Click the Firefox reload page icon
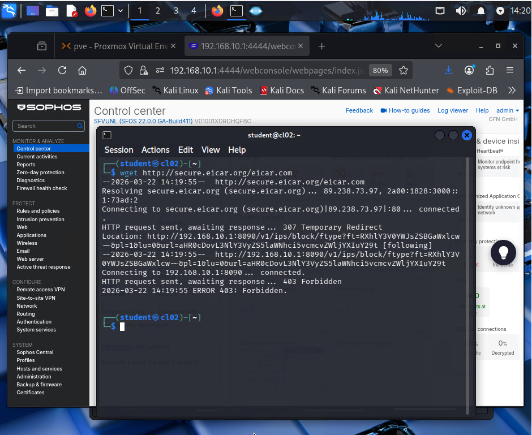This screenshot has width=532, height=435. coord(62,70)
